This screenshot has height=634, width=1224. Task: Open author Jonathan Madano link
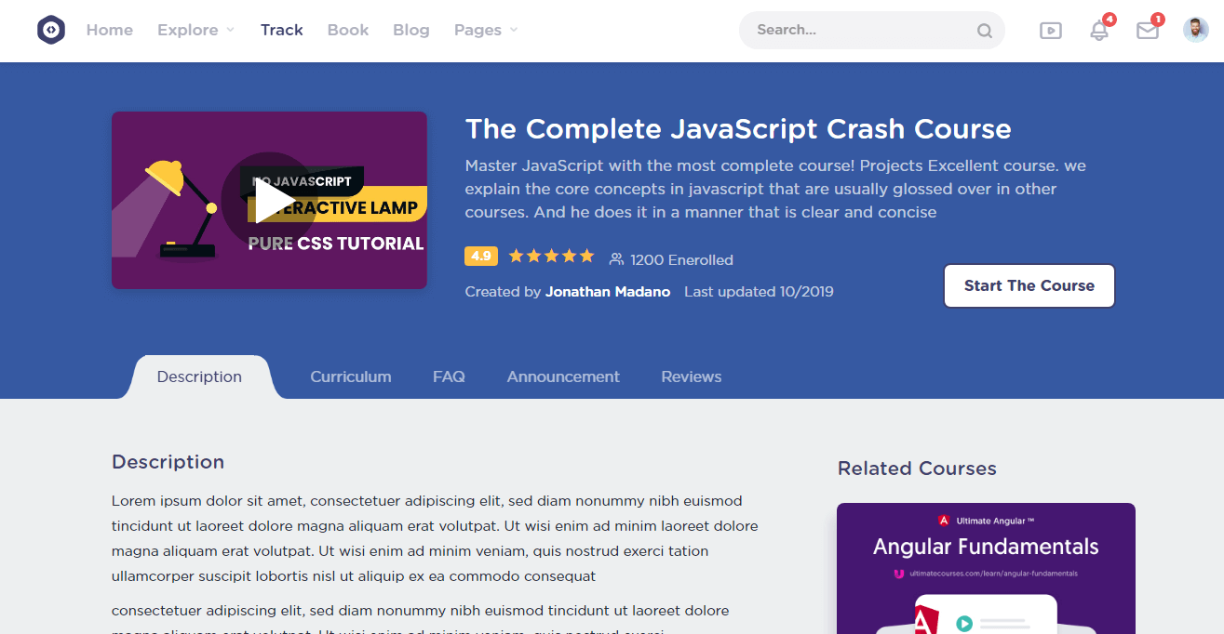tap(607, 291)
